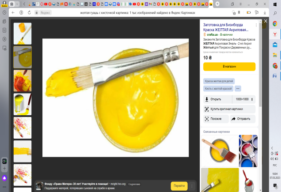Screen dimensions: 281x192
Task: Reload the current page
Action: [29, 12]
